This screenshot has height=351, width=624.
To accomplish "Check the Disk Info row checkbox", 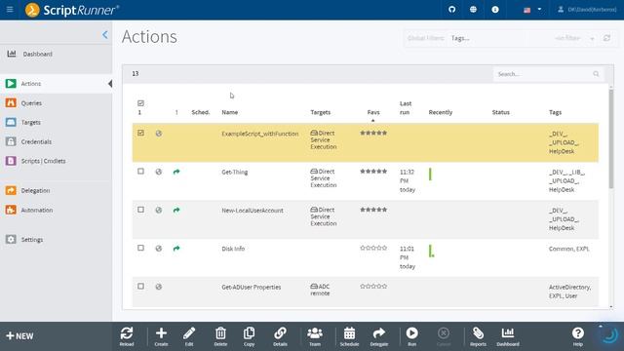I will click(140, 248).
